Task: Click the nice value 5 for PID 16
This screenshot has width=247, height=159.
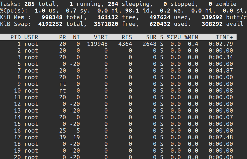Action: 78,130
